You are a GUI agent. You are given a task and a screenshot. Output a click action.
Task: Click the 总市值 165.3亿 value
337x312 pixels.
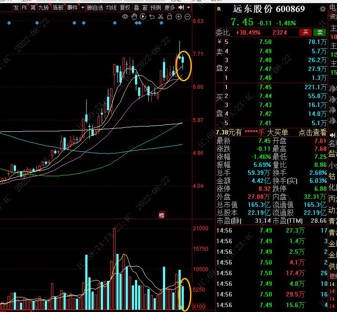259,205
